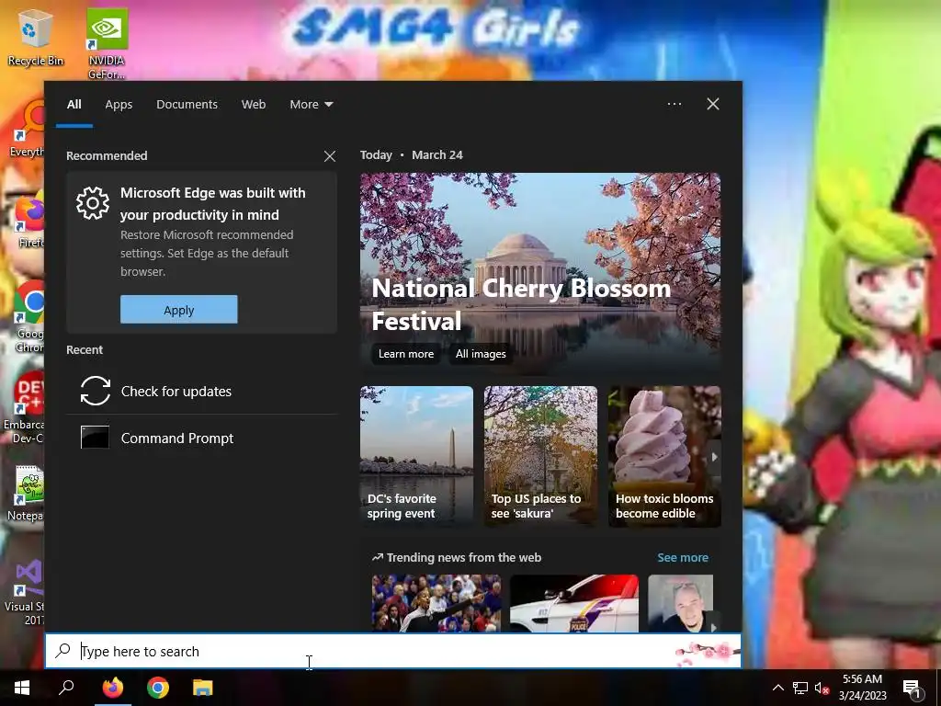Image resolution: width=941 pixels, height=706 pixels.
Task: Click Learn more on Cherry Blossom Festival
Action: tap(405, 354)
